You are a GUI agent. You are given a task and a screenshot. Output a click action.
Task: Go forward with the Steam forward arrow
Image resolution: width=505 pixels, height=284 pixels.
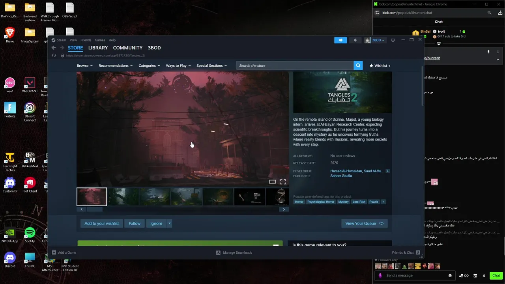click(x=62, y=48)
